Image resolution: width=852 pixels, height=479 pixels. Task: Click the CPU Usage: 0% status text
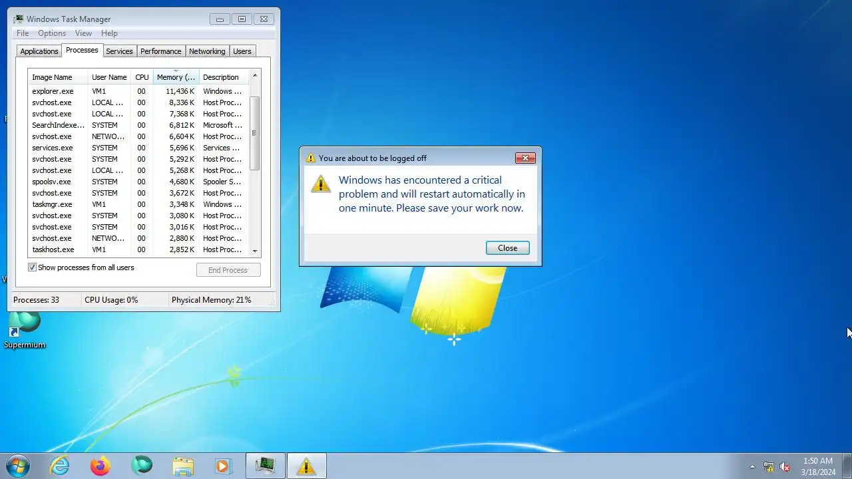point(111,300)
